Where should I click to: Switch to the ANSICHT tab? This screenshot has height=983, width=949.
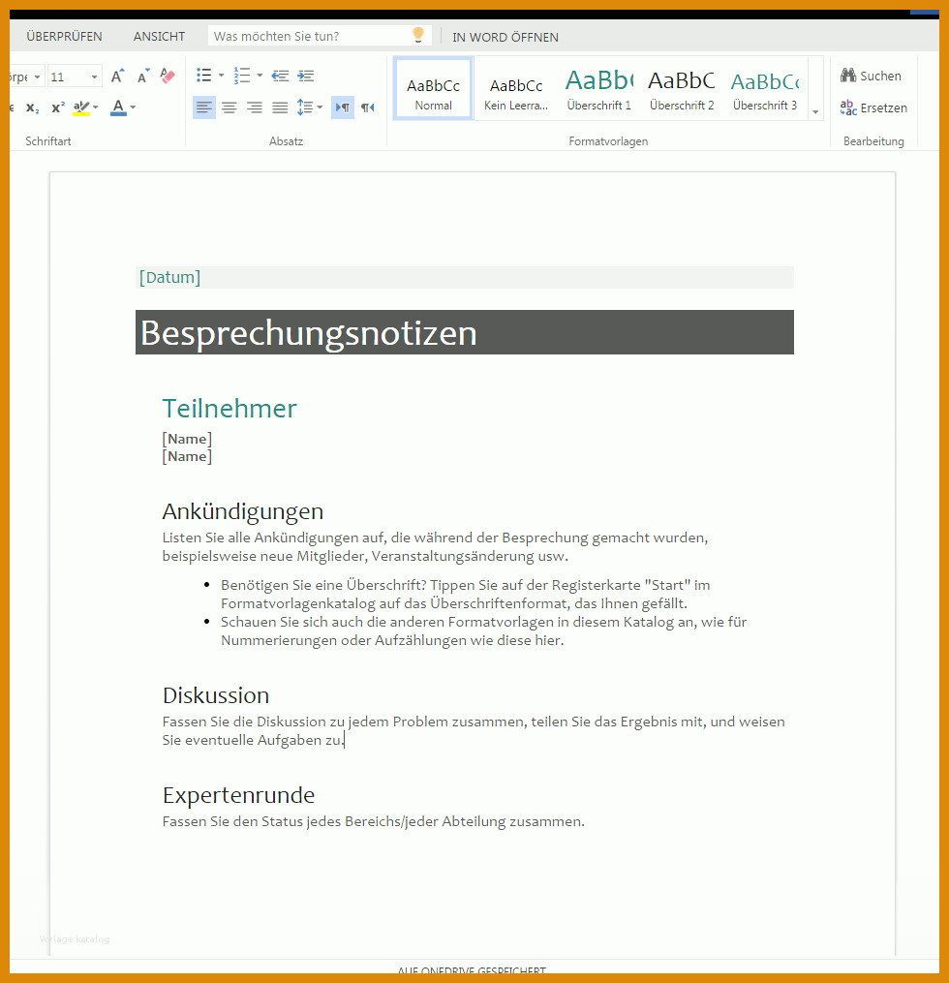coord(159,37)
